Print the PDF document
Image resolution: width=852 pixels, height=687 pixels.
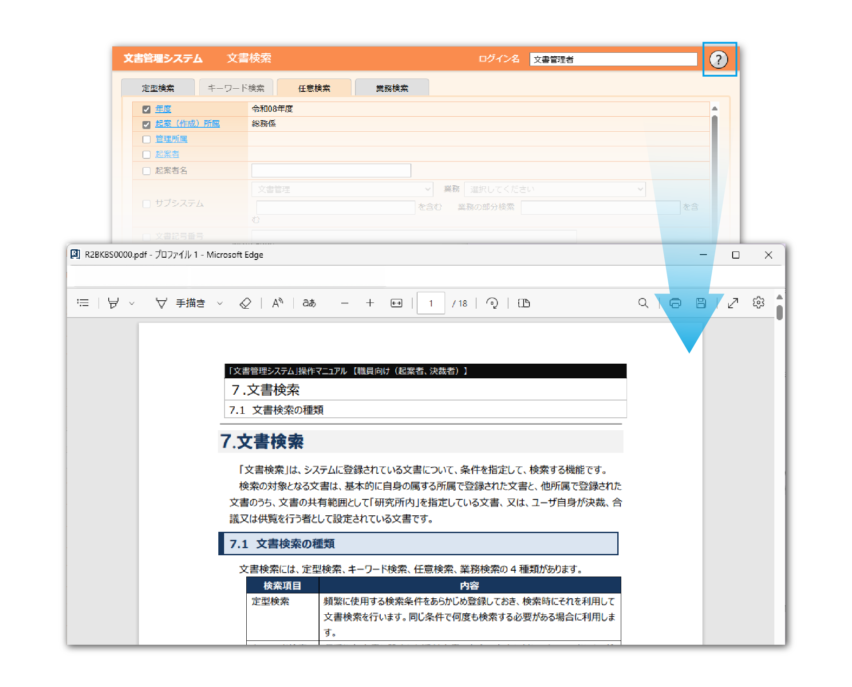[675, 303]
